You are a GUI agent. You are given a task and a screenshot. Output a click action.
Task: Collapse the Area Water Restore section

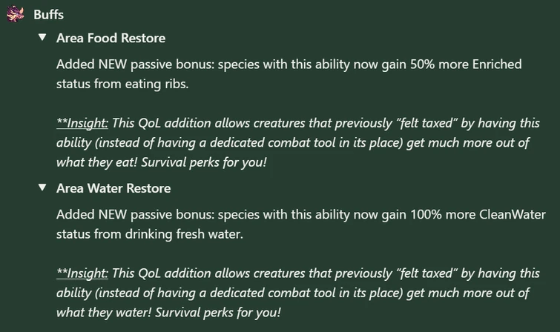pos(42,188)
